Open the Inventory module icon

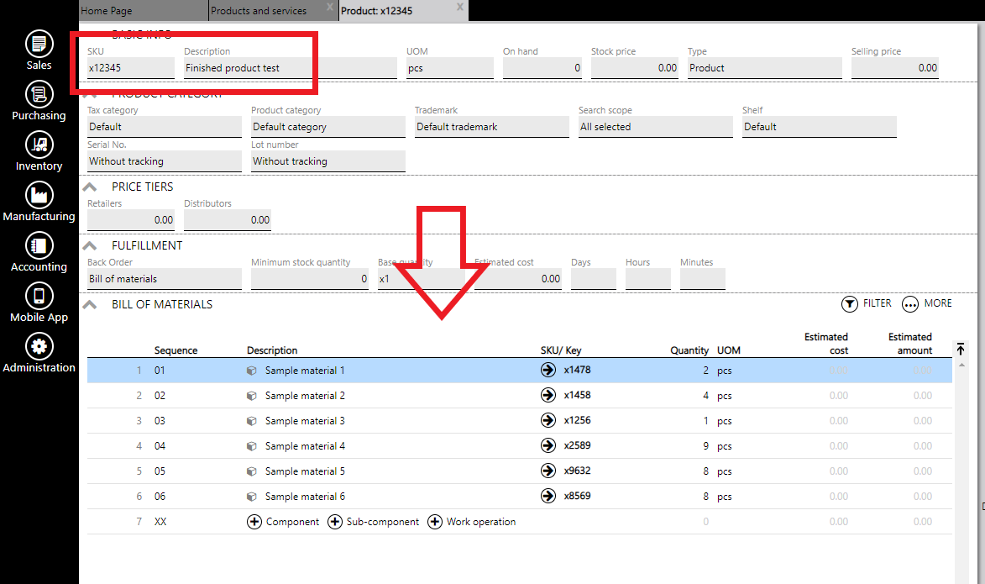pos(39,145)
